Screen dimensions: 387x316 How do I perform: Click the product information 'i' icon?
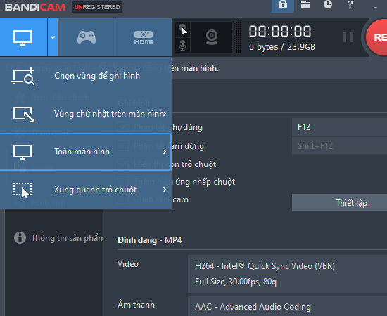(x=20, y=237)
